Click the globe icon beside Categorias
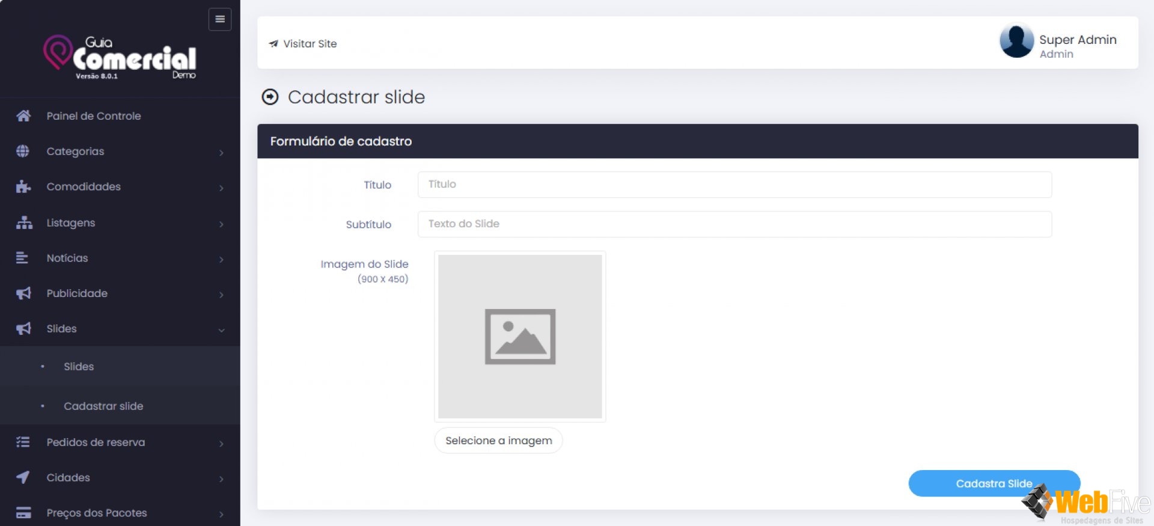This screenshot has width=1154, height=526. pyautogui.click(x=23, y=151)
